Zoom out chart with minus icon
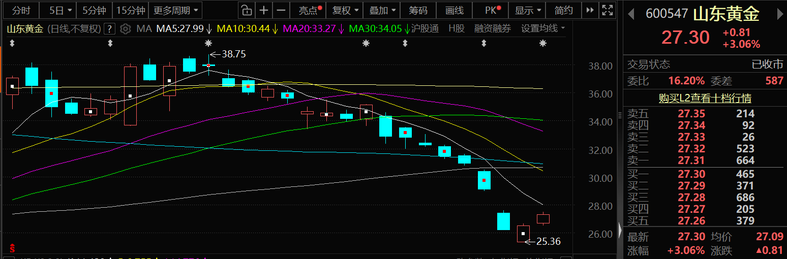 point(280,10)
